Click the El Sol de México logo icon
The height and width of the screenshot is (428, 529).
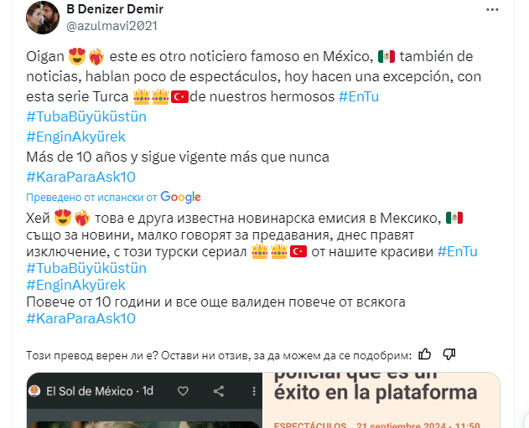coord(34,391)
